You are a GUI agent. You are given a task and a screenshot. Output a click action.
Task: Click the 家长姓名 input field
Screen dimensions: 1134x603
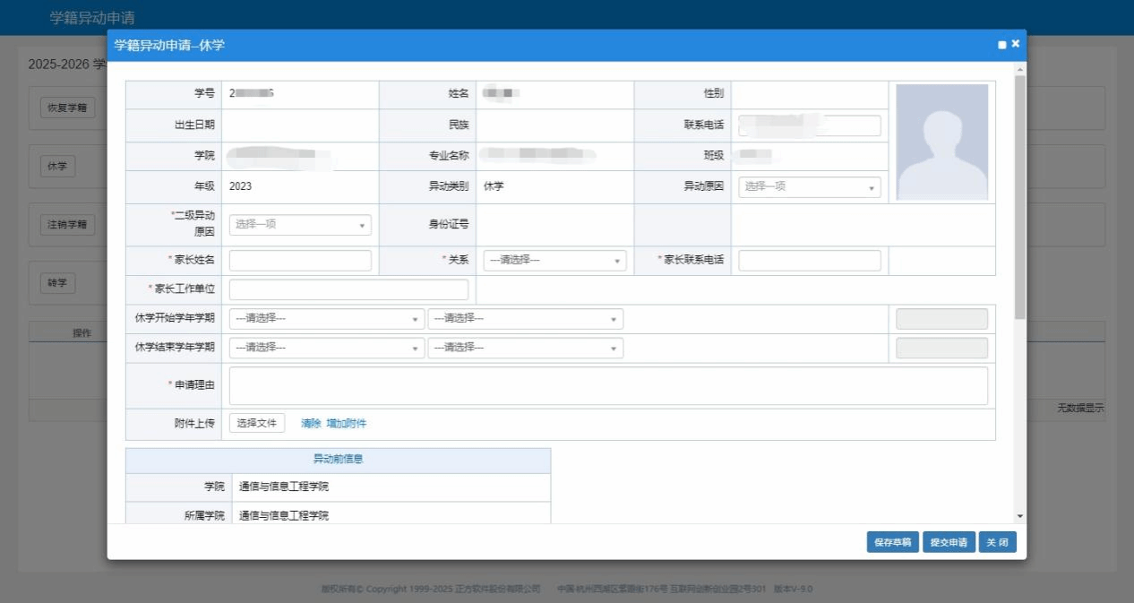(300, 260)
